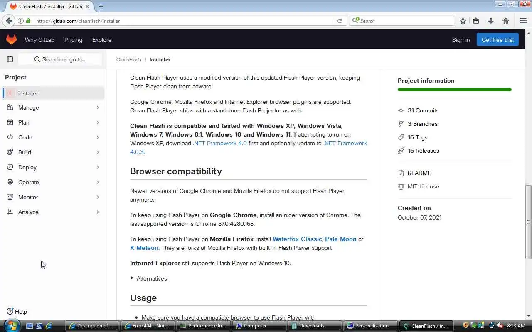The image size is (532, 332).
Task: Close the CleanFlash installer tab
Action: click(x=87, y=7)
